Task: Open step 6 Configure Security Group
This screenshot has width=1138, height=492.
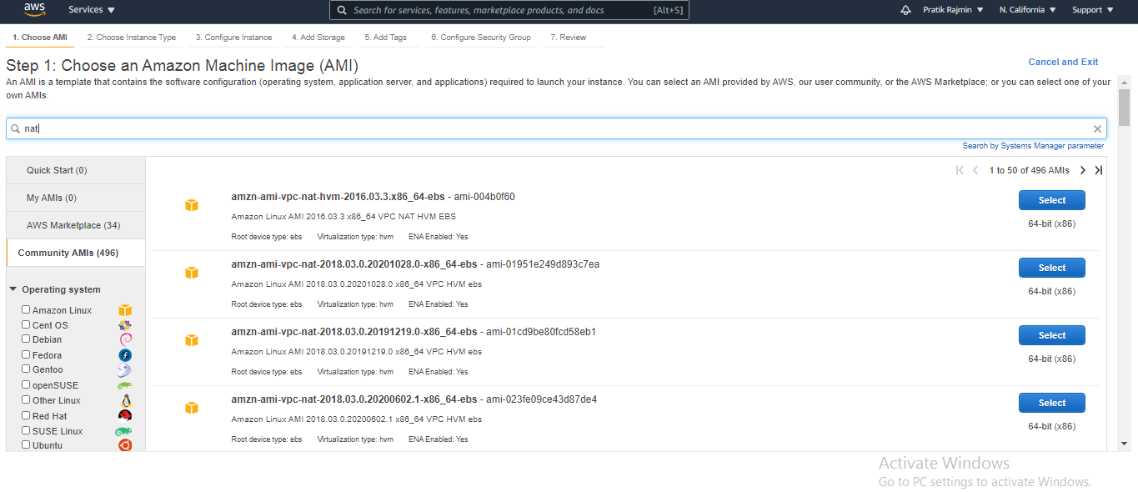Action: click(x=481, y=38)
